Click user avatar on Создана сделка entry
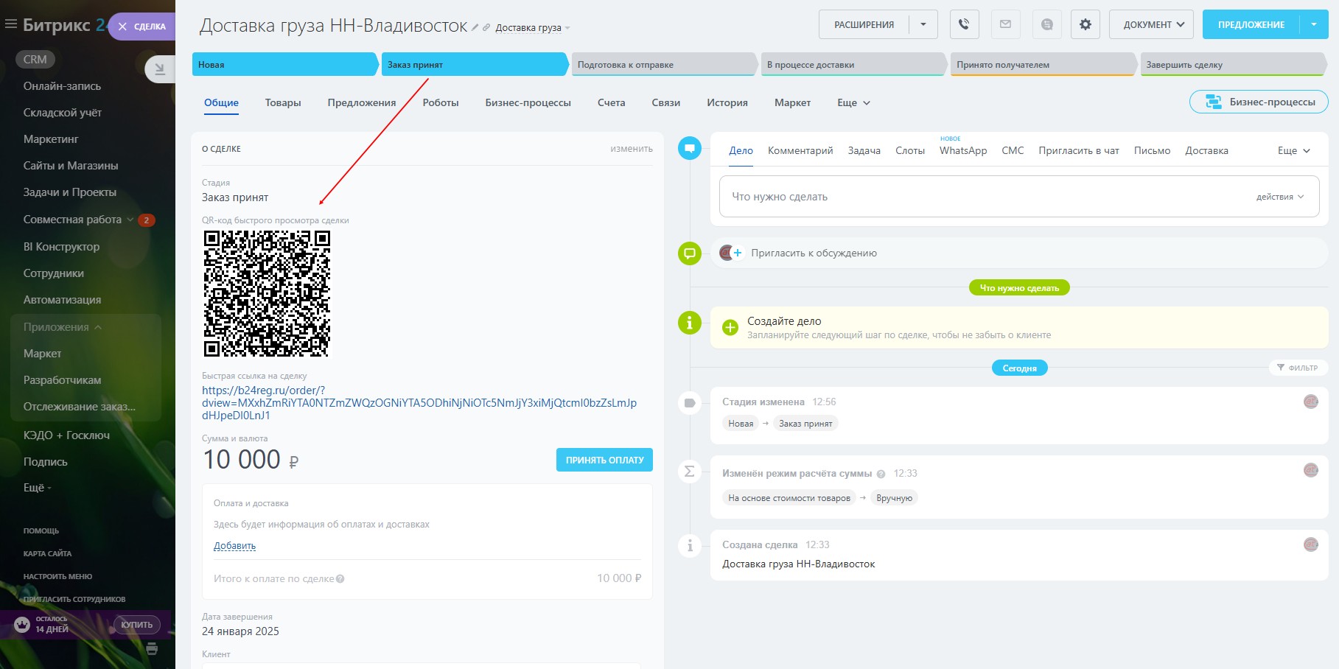 point(1310,544)
